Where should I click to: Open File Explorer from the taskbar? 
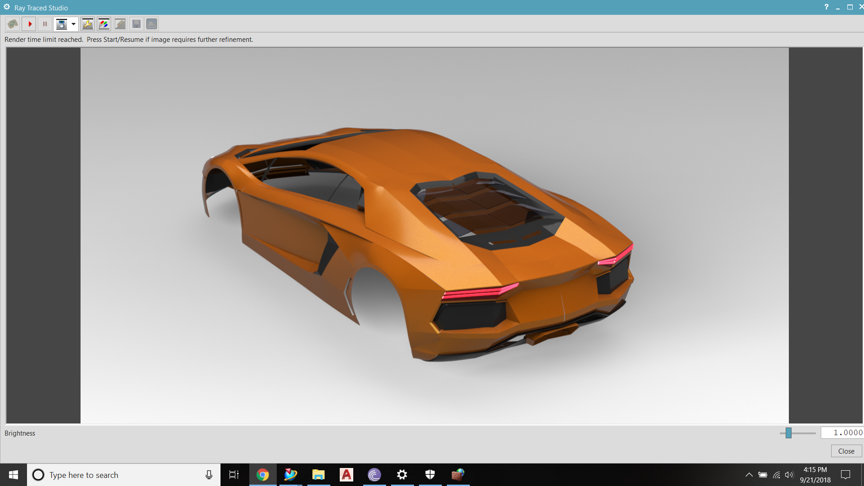tap(319, 475)
